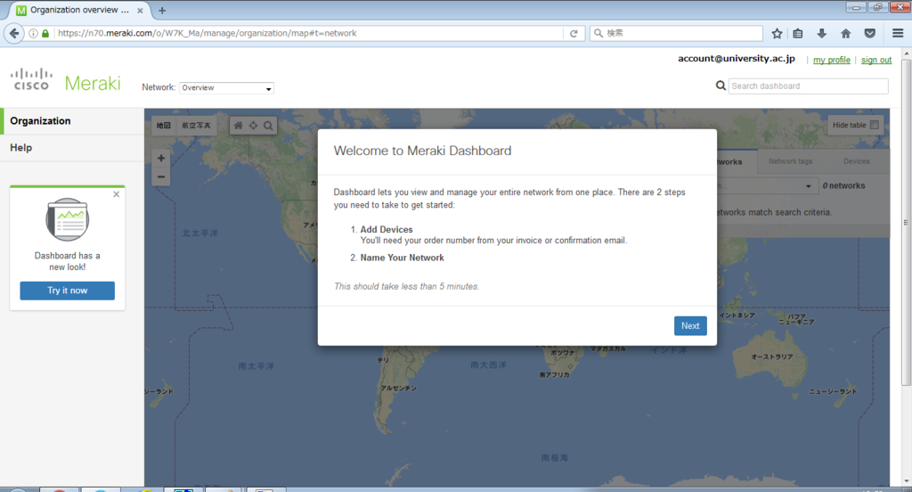Click the map home icon
This screenshot has width=912, height=492.
click(x=239, y=125)
